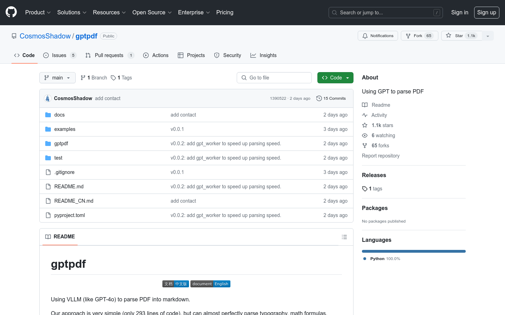Click the CosmosShadow avatar in commit row
Screen dimensions: 505x315
48,98
